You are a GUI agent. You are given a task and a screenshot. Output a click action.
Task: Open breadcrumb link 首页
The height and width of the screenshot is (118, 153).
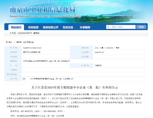10,42
